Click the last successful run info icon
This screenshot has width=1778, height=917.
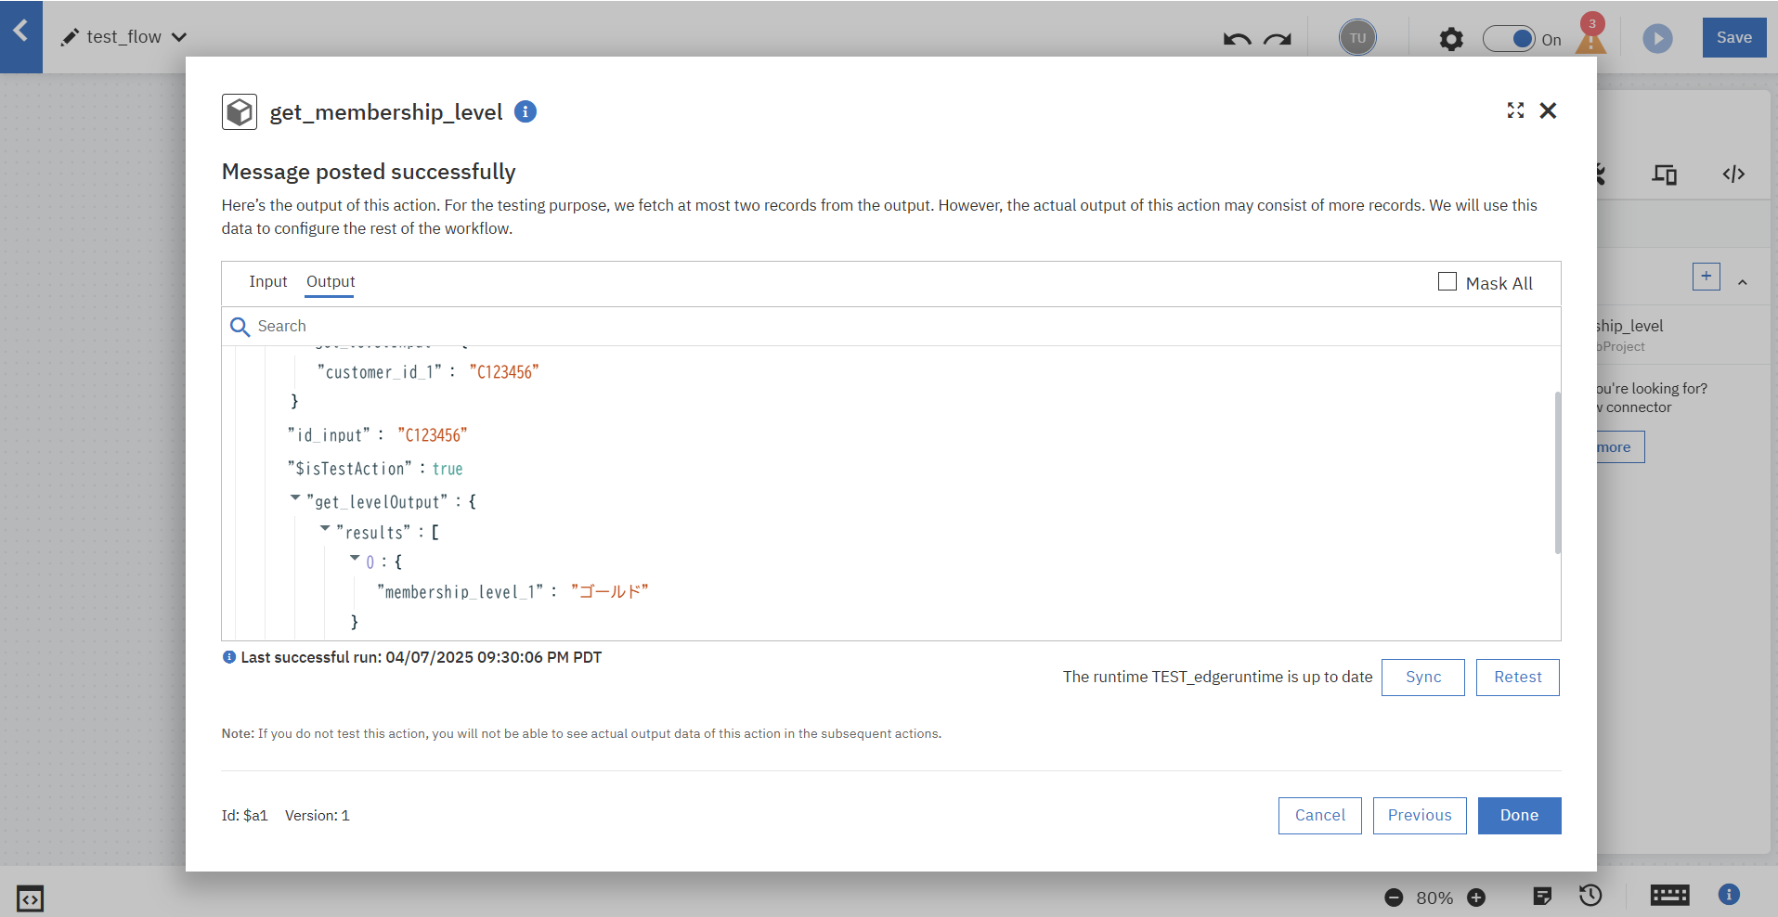[229, 657]
